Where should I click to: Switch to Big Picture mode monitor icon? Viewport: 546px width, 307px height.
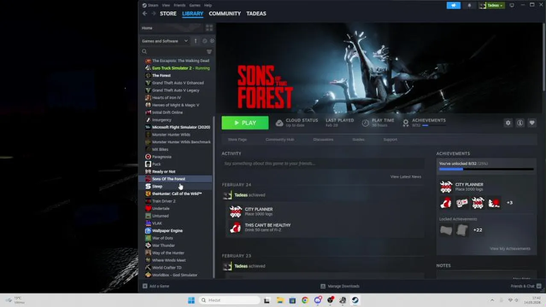pyautogui.click(x=512, y=5)
